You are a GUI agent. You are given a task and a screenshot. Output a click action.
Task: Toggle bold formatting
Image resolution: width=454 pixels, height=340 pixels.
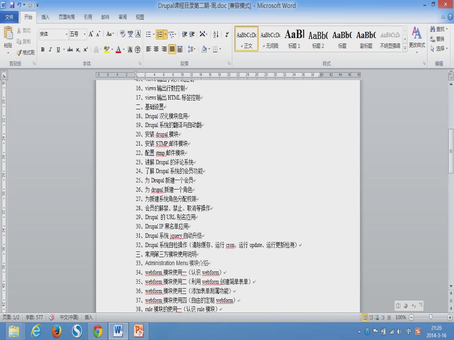pyautogui.click(x=43, y=50)
